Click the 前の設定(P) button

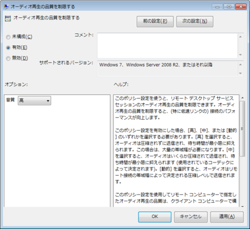pyautogui.click(x=155, y=22)
